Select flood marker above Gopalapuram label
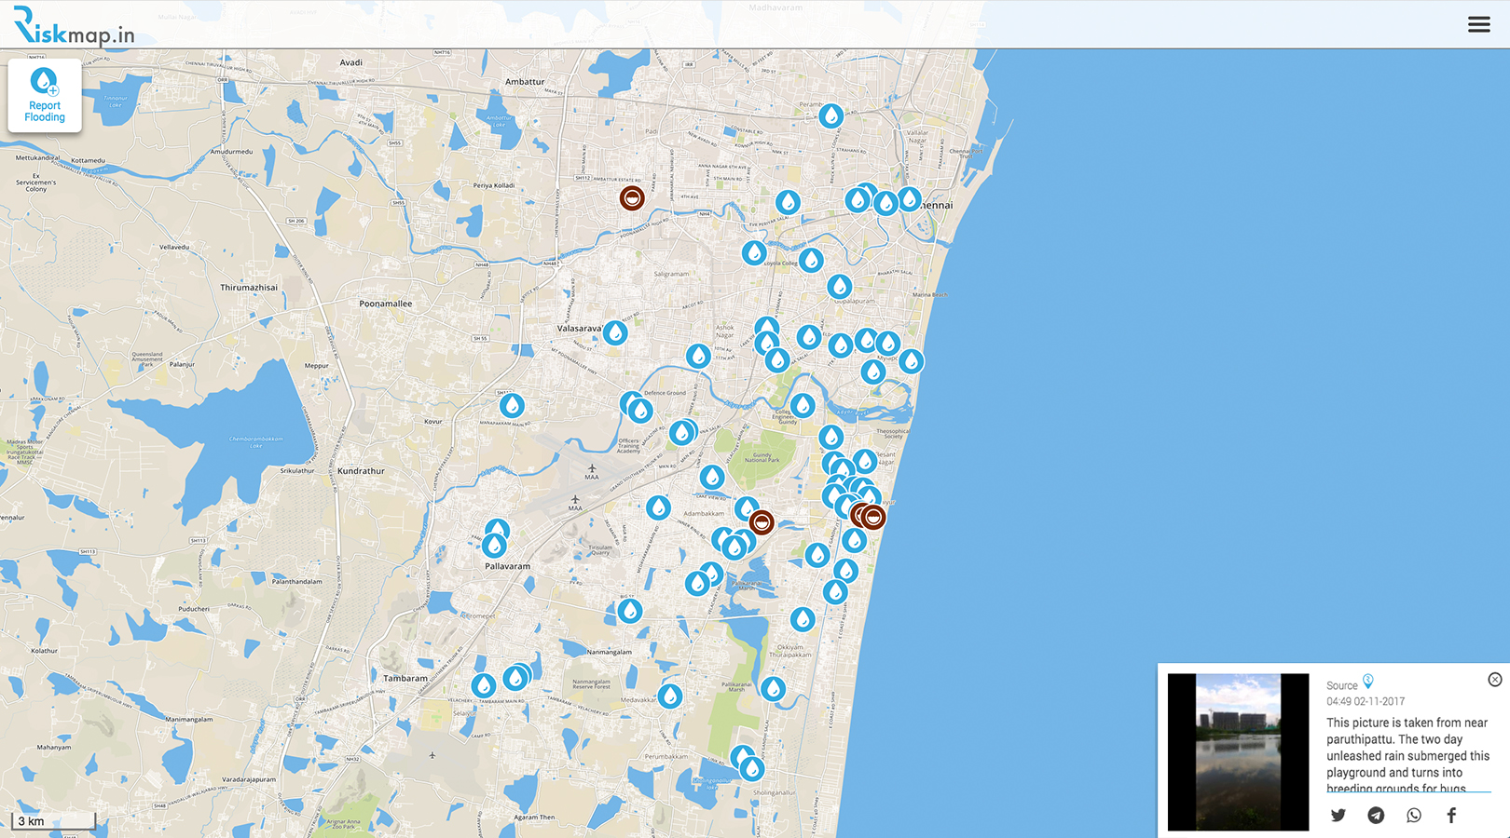 (x=839, y=286)
